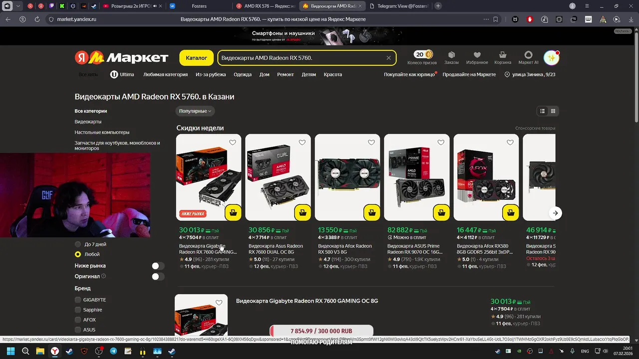The height and width of the screenshot is (359, 639).
Task: Open Windows Start menu
Action: click(10, 351)
